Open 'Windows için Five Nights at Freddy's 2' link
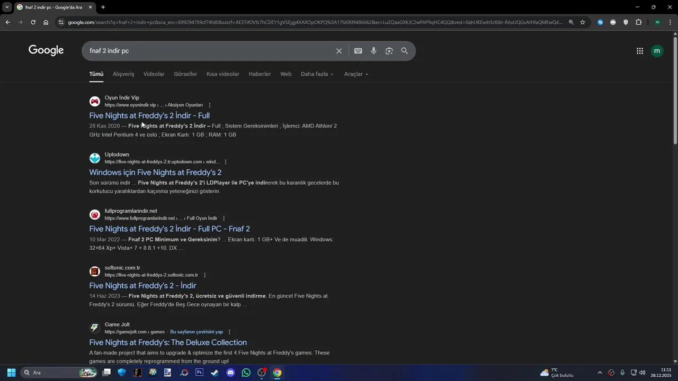The image size is (678, 381). [x=155, y=172]
